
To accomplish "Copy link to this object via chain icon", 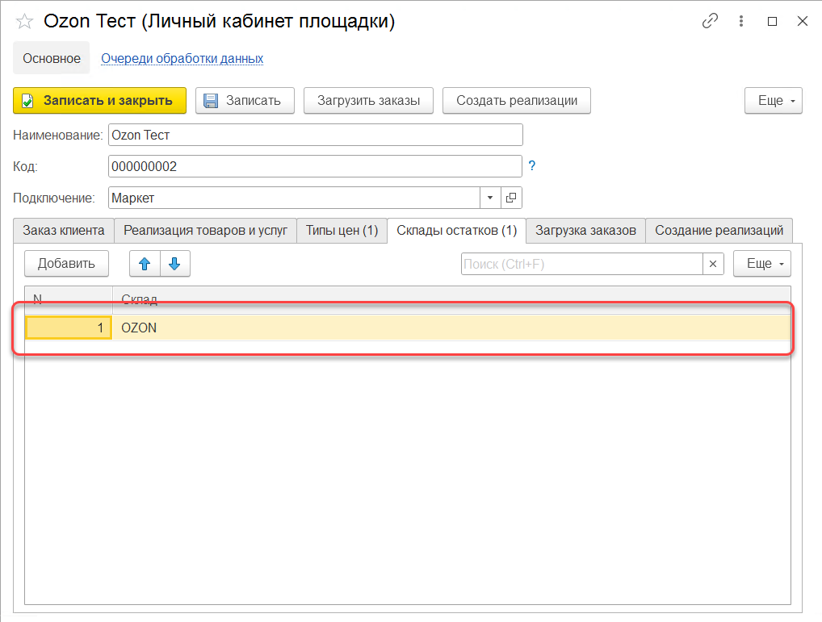I will pyautogui.click(x=710, y=21).
